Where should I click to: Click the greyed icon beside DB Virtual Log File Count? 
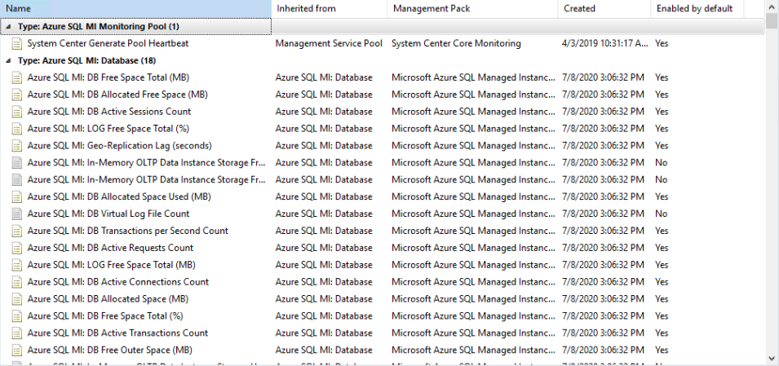tap(17, 214)
